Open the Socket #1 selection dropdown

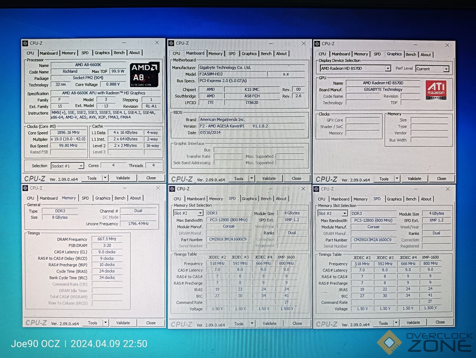coord(81,166)
